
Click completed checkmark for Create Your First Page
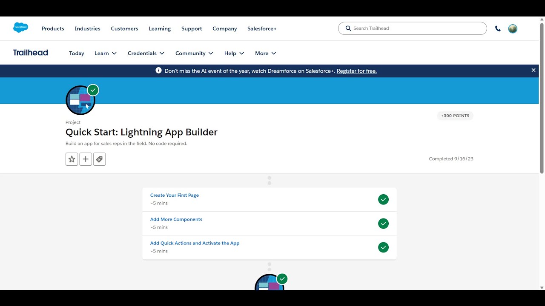point(383,199)
